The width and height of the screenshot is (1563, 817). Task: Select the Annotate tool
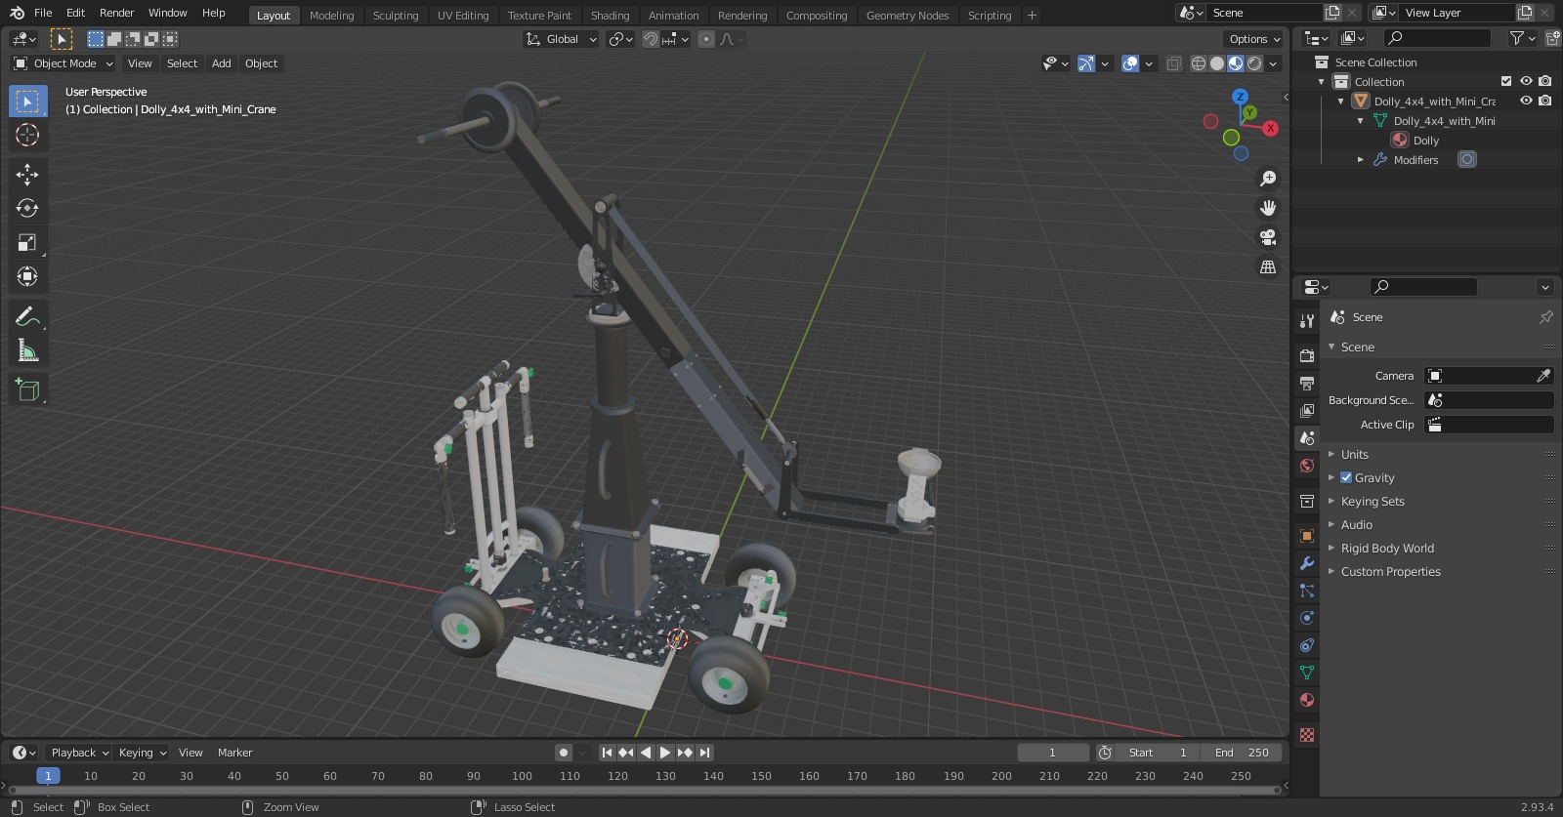[x=27, y=315]
